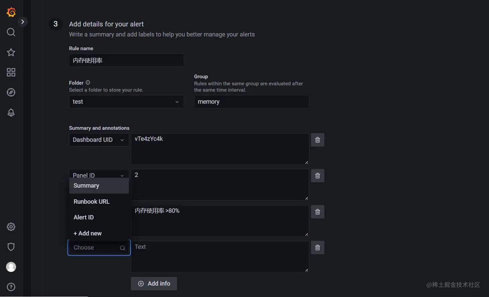Open Starred dashboards star icon

click(11, 52)
